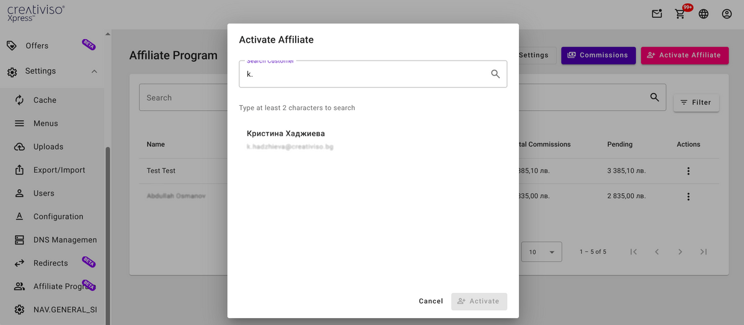Open the Filter options
This screenshot has height=325, width=744.
click(696, 102)
